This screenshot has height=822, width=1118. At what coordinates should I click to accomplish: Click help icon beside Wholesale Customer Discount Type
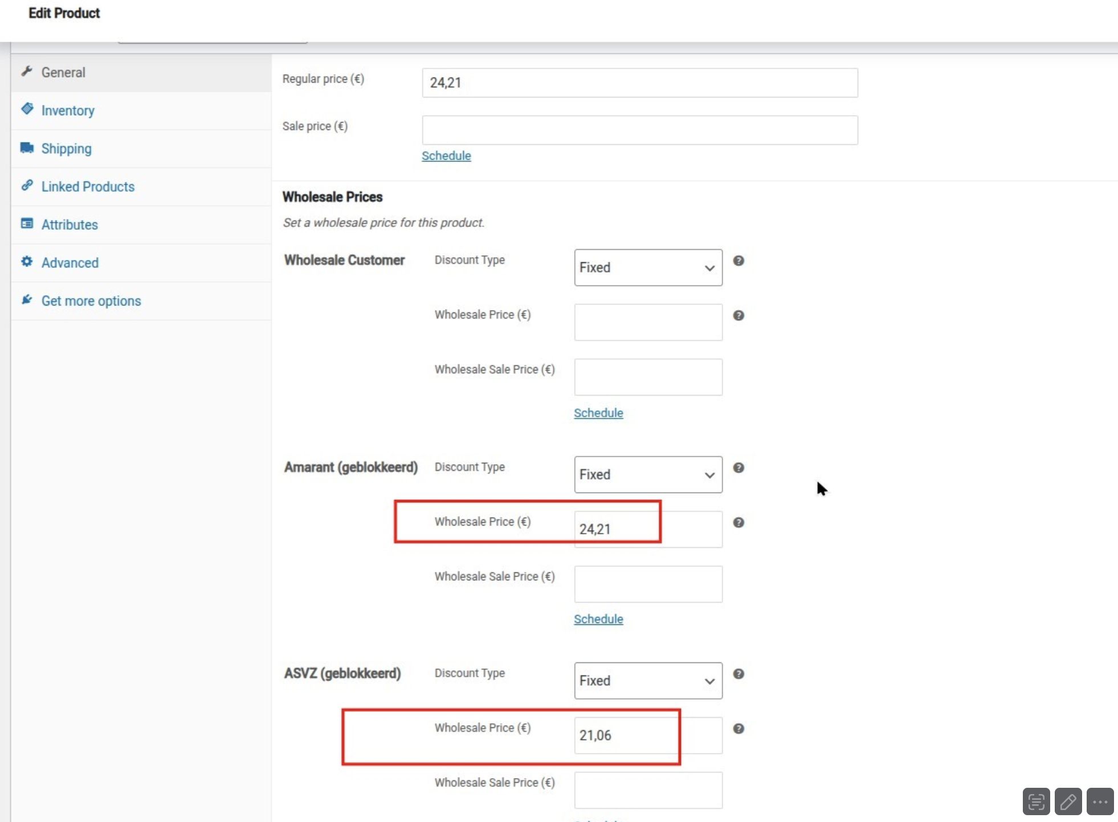[738, 261]
